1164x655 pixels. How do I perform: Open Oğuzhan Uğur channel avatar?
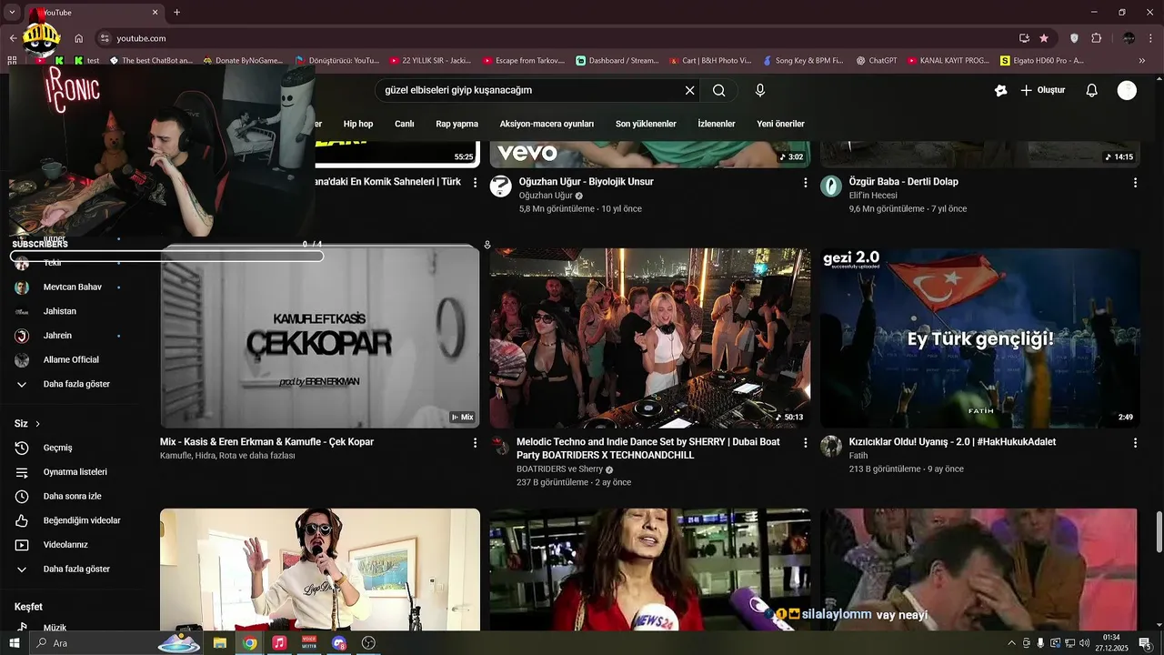pos(500,186)
